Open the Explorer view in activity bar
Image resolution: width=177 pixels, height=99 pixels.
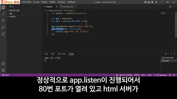[3, 7]
